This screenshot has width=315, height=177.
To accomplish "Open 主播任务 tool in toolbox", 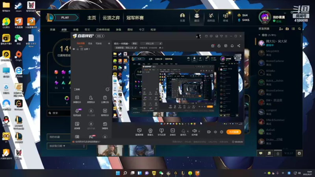I will pos(105,100).
